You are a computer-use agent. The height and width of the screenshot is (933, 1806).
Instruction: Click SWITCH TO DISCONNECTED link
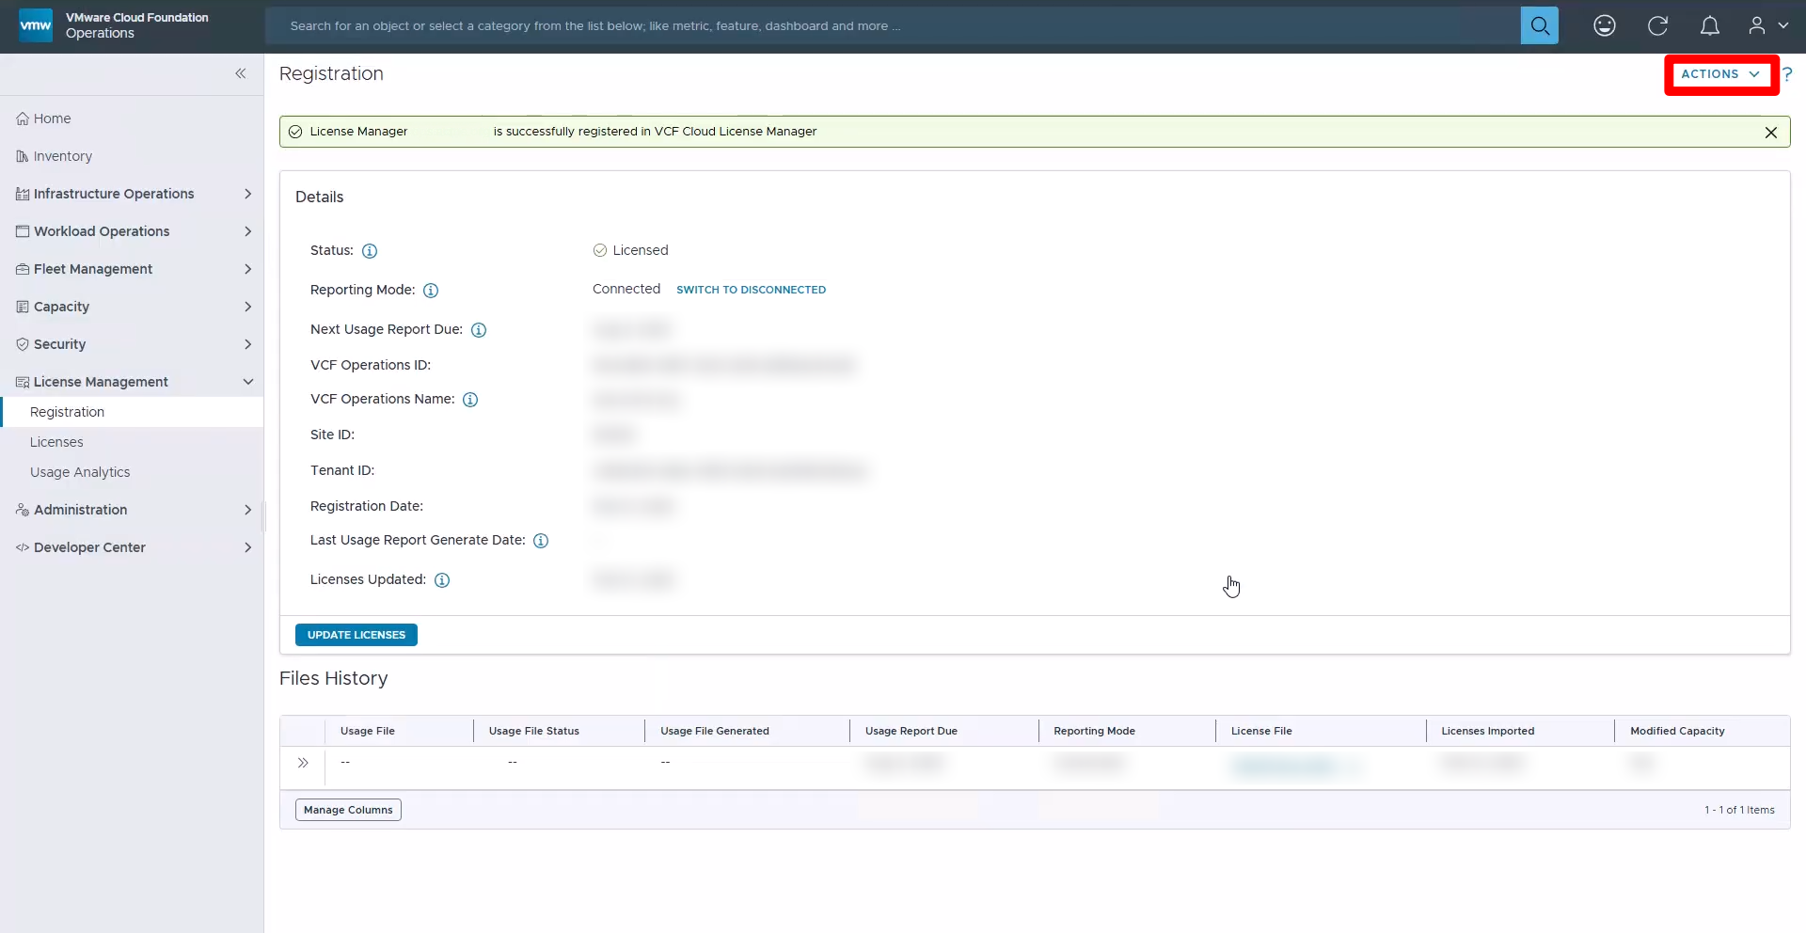click(751, 290)
